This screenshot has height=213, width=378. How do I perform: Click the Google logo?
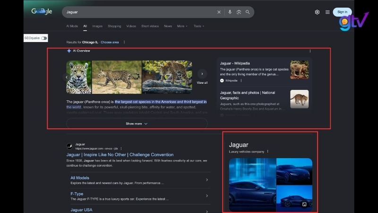click(x=42, y=11)
